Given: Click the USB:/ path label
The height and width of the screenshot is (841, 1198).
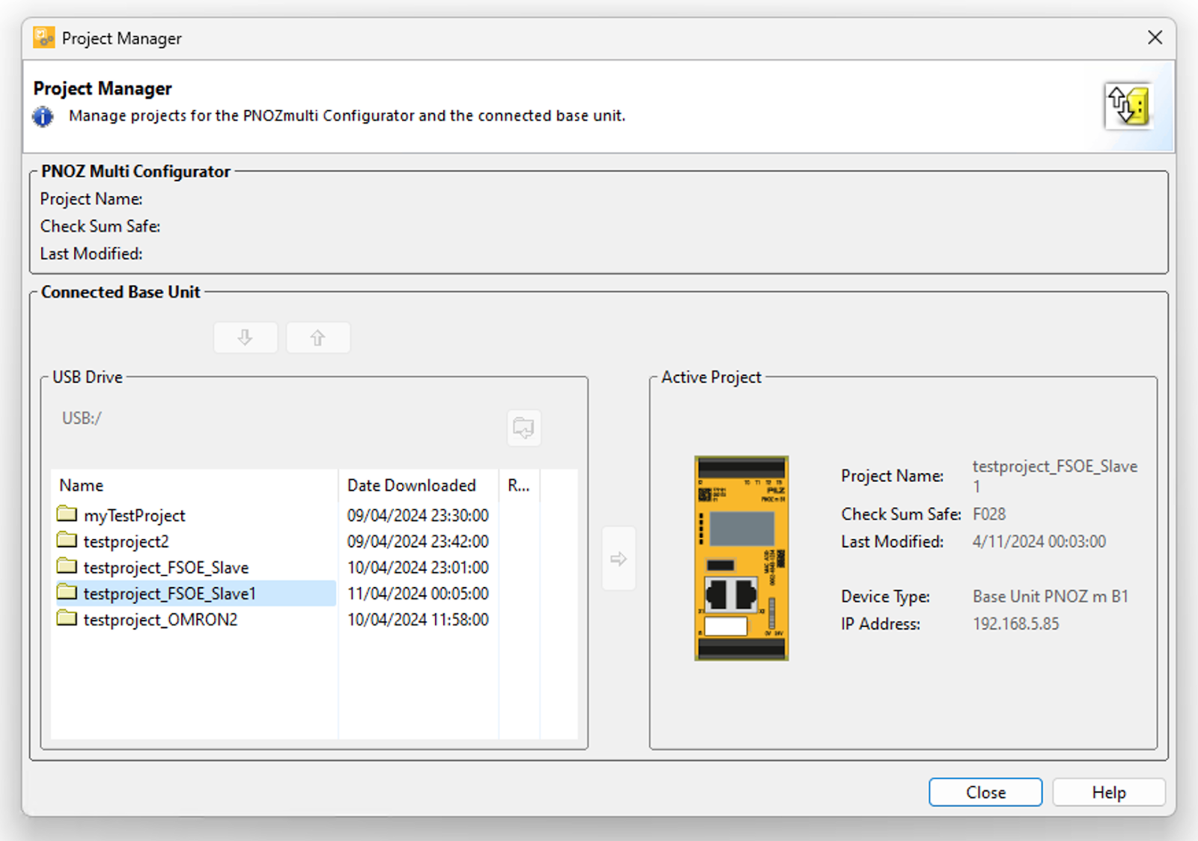Looking at the screenshot, I should click(82, 418).
